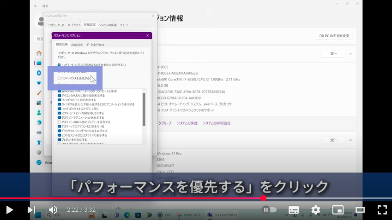Play the YouTube video
392x220 pixels.
[10, 210]
